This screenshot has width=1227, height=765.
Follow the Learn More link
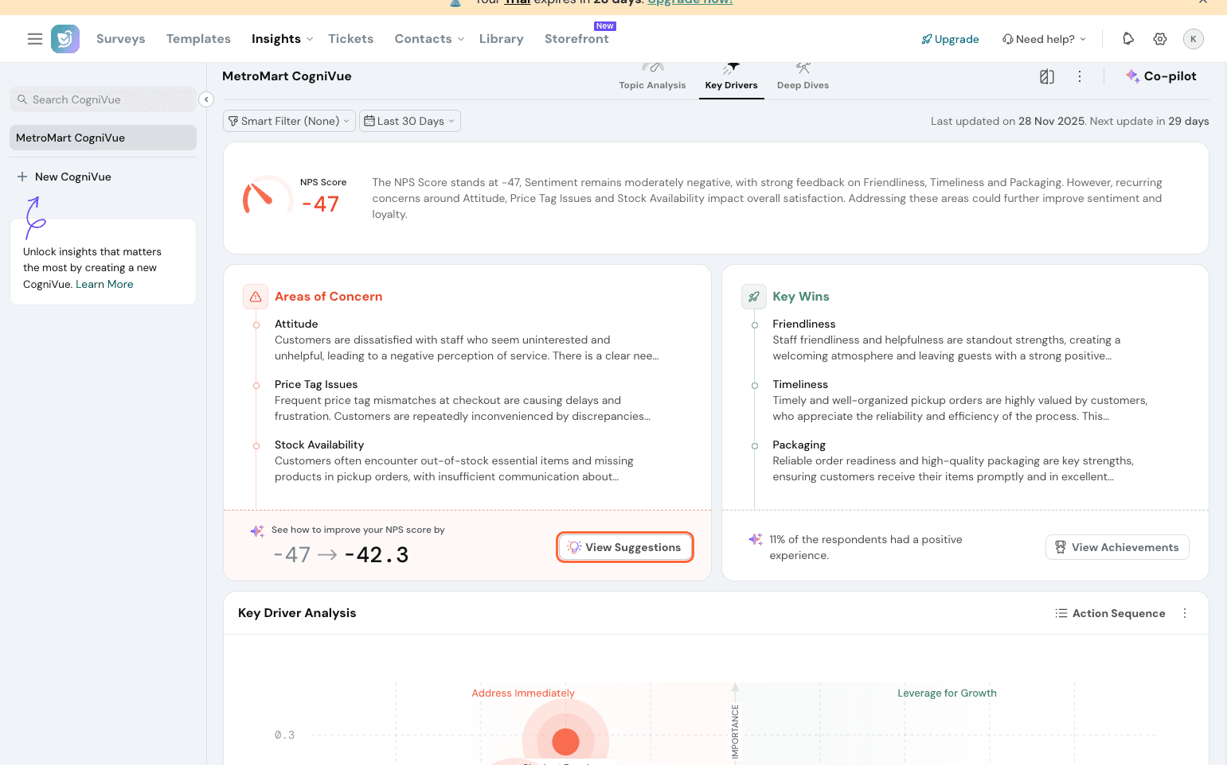[104, 285]
